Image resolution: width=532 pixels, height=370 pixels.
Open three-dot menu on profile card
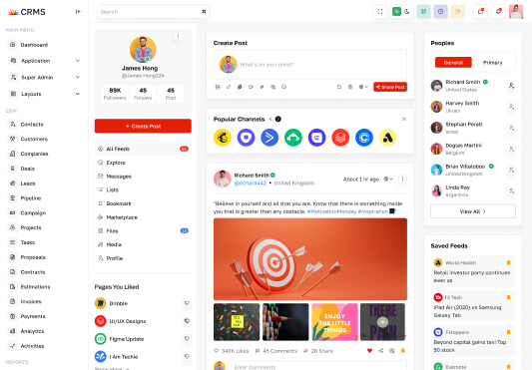pos(178,36)
